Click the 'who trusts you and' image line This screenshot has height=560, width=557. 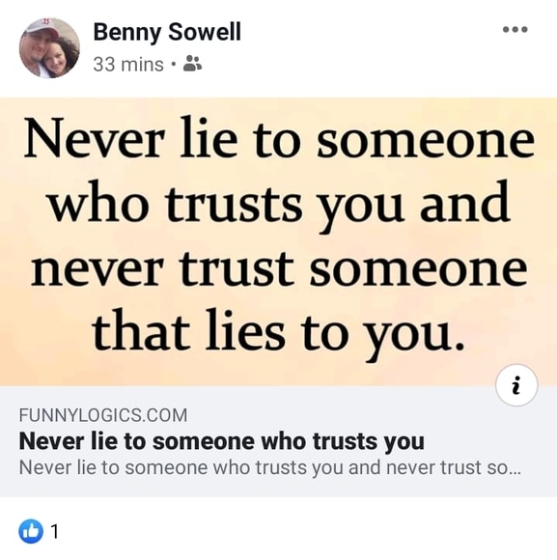click(x=278, y=204)
